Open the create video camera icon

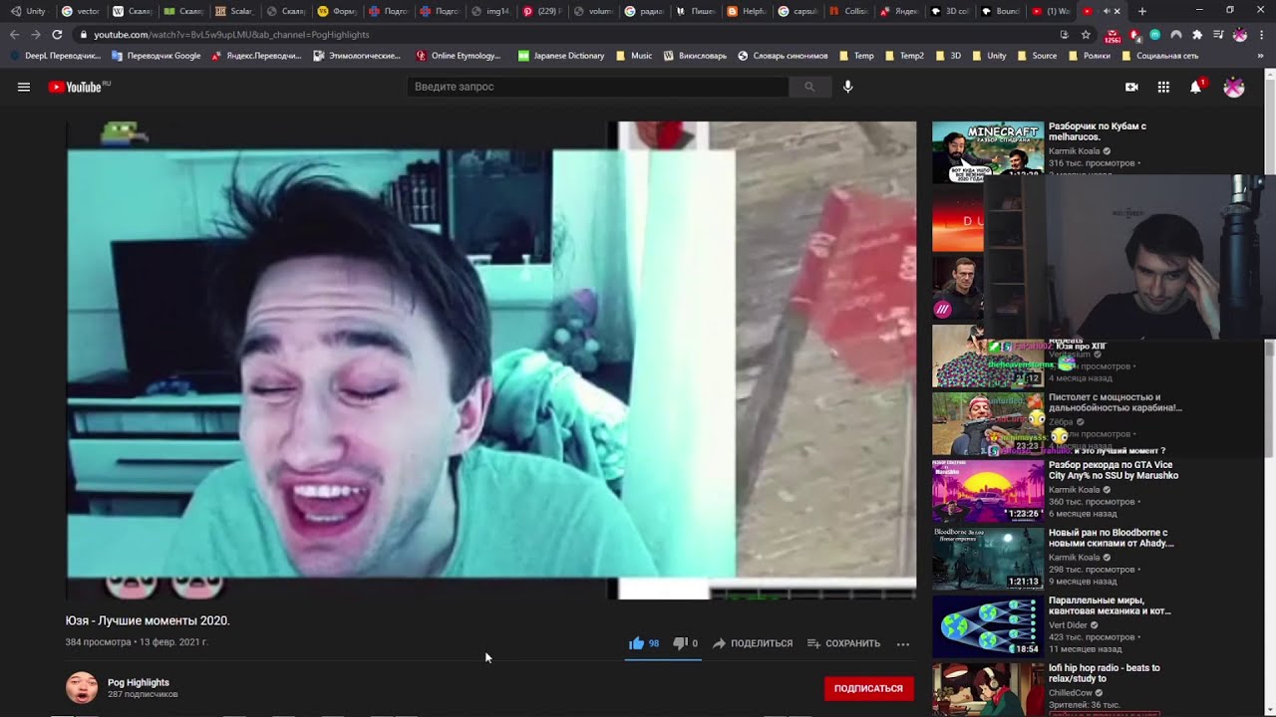pyautogui.click(x=1131, y=87)
